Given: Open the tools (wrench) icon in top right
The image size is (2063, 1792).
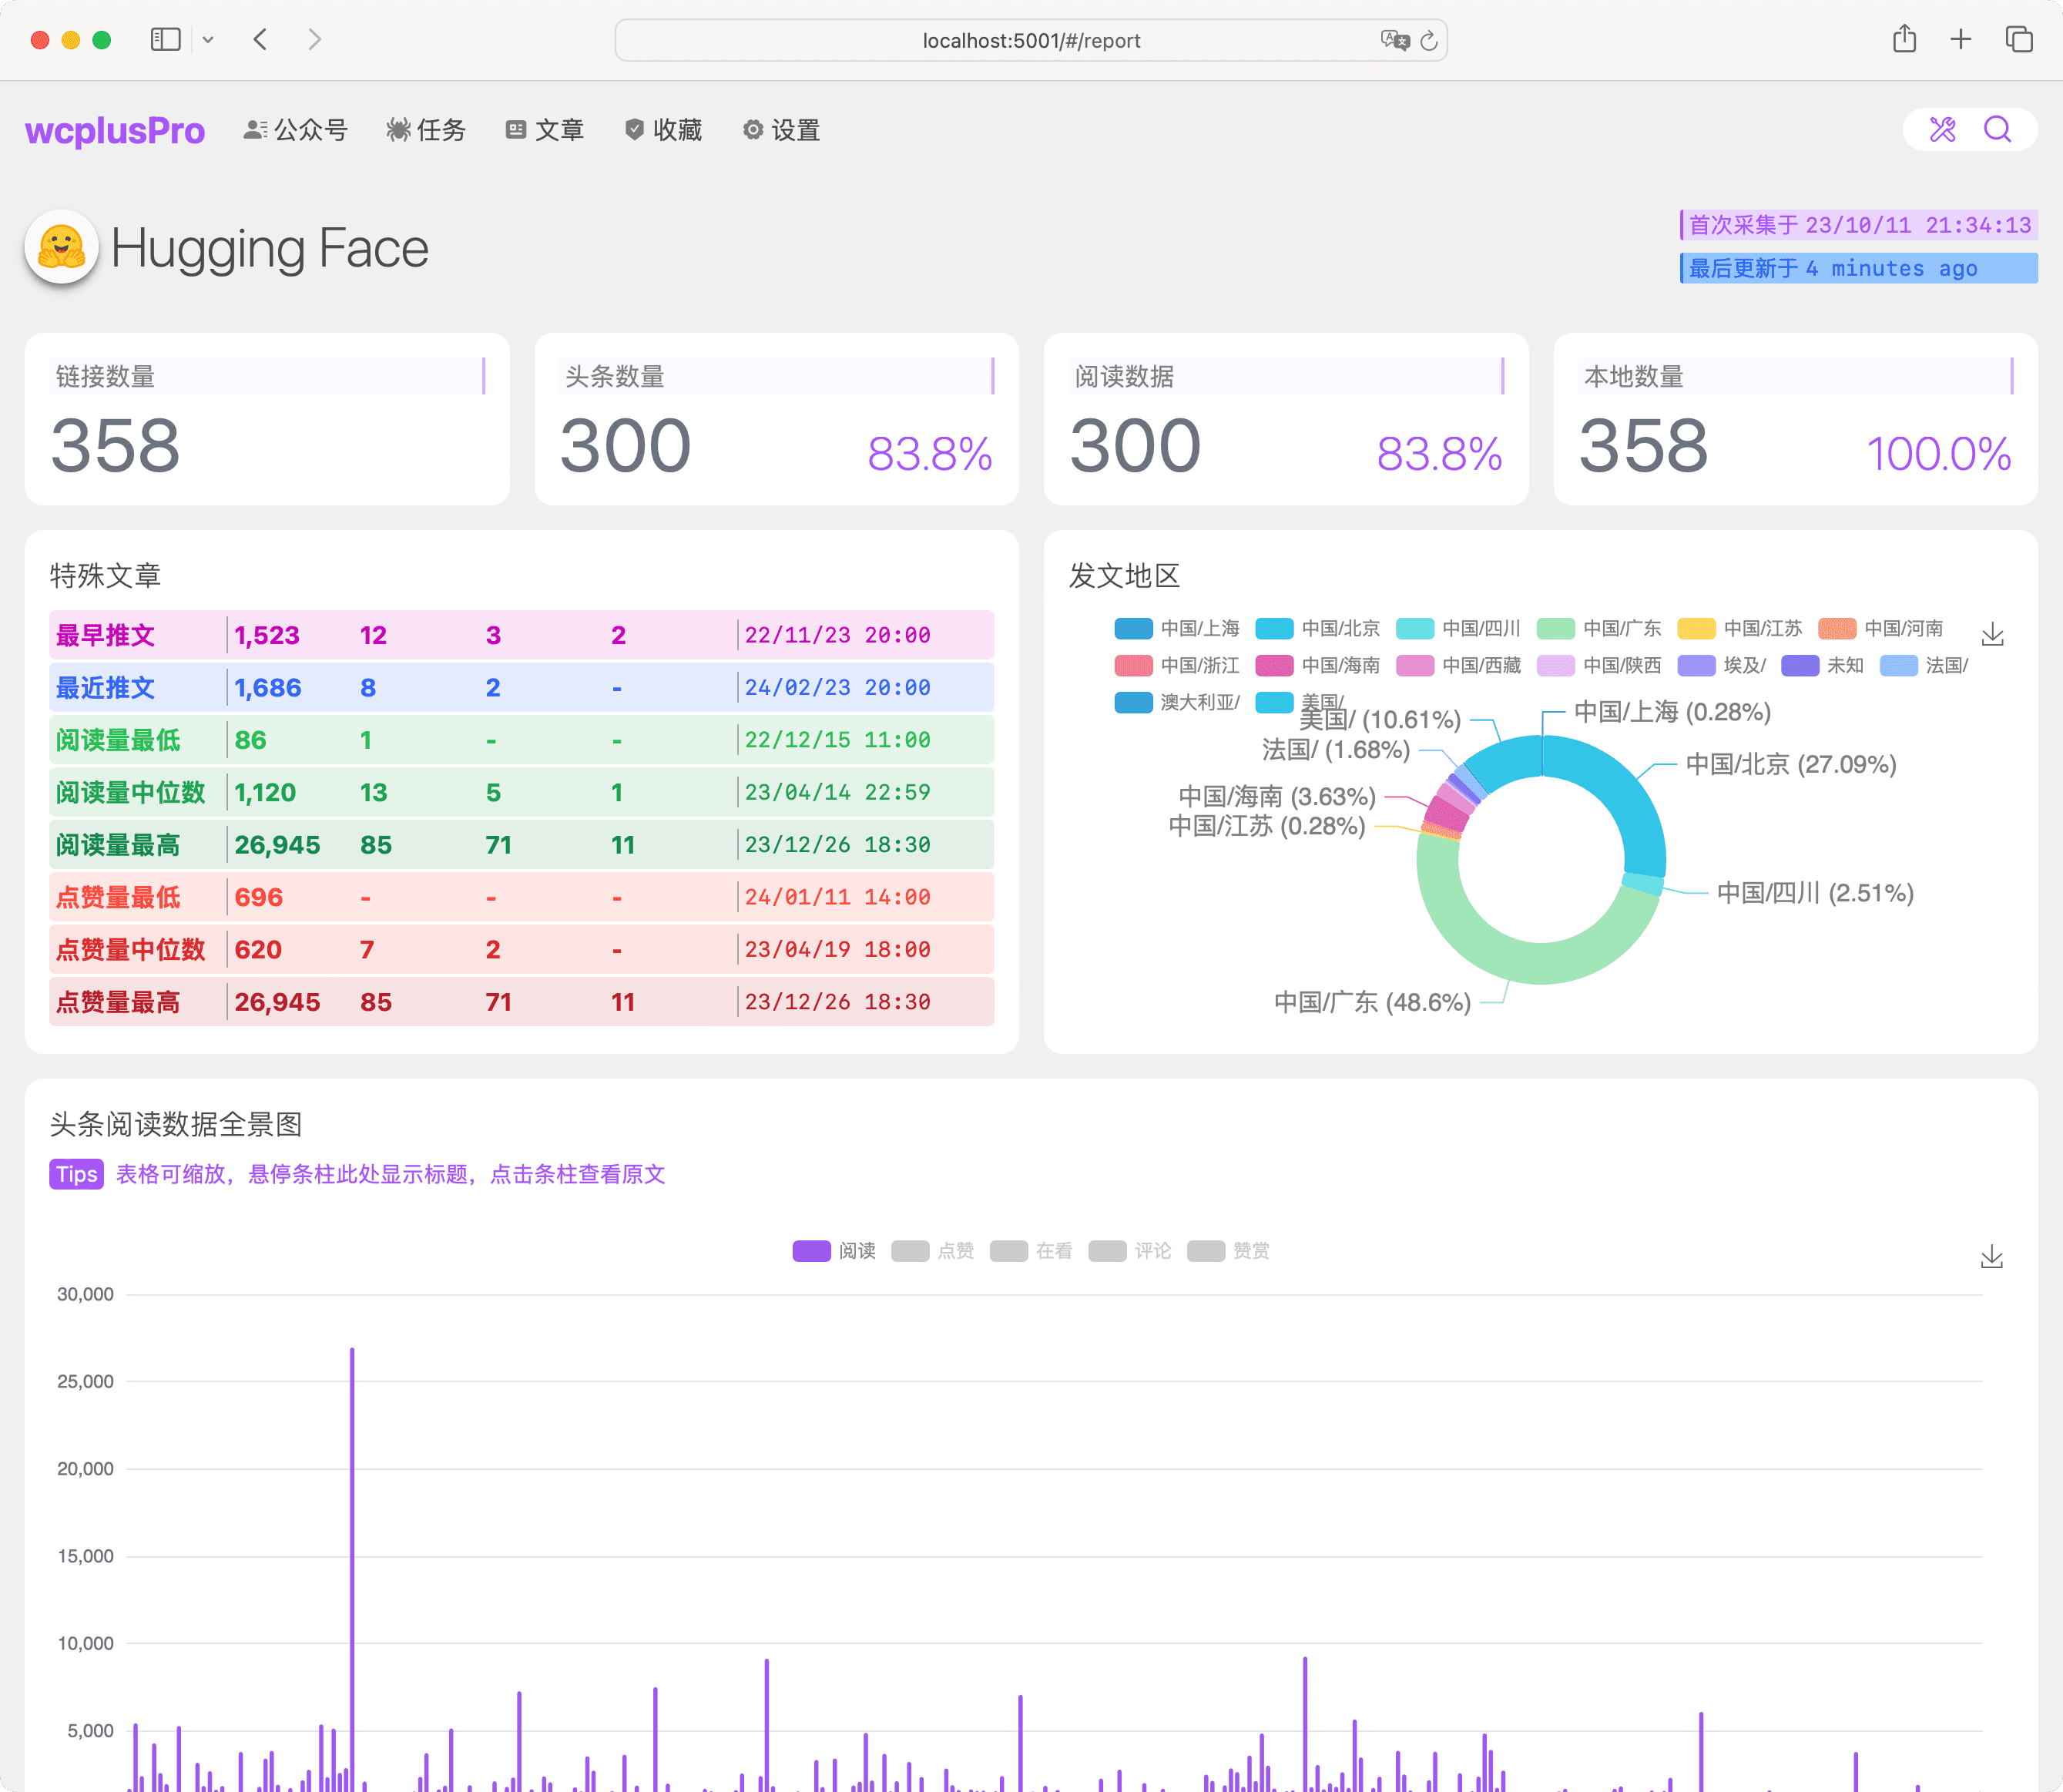Looking at the screenshot, I should (1941, 129).
